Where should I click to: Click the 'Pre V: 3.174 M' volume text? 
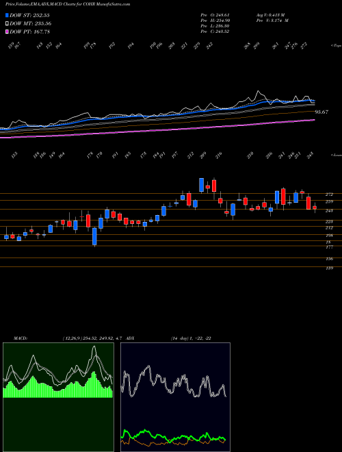click(272, 21)
